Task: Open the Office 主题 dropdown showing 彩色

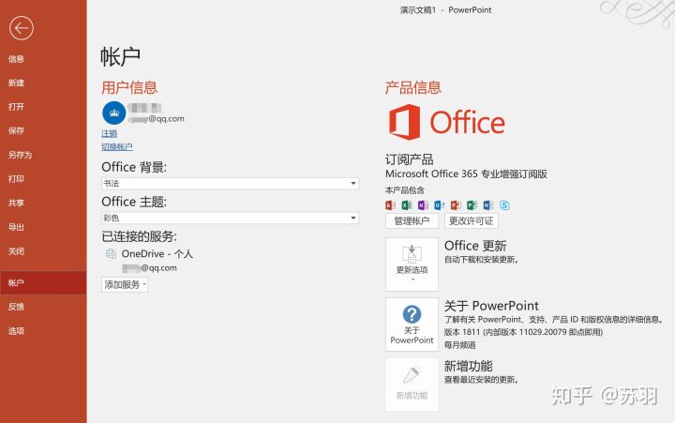Action: point(230,218)
